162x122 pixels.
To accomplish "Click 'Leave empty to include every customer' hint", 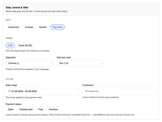I will pos(101,97).
